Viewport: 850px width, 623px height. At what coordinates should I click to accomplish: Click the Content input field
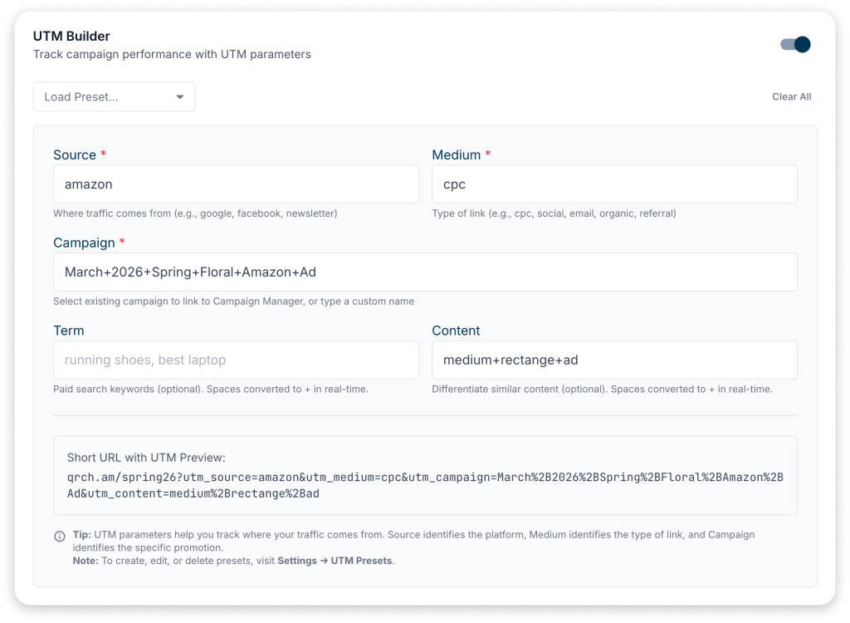coord(614,360)
